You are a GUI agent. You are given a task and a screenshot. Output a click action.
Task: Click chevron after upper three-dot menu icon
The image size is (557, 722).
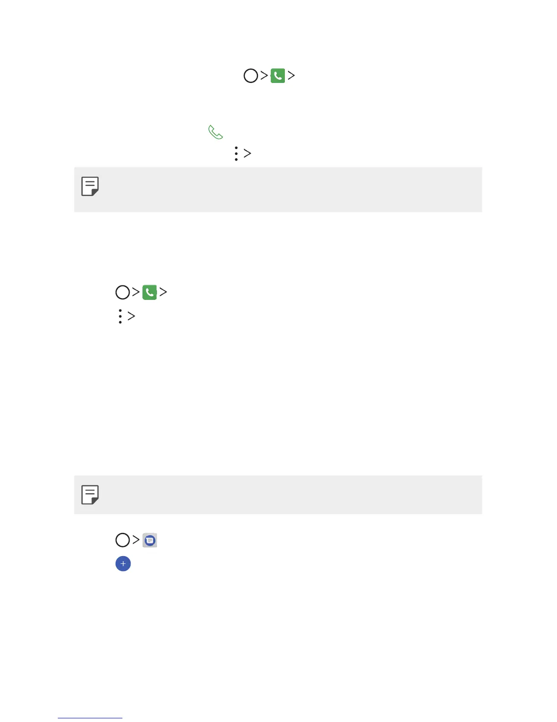coord(247,154)
